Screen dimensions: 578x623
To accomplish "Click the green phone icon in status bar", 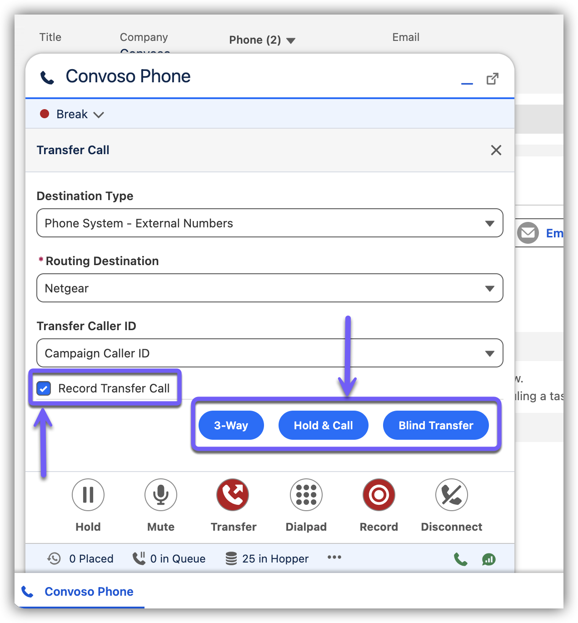I will pyautogui.click(x=460, y=559).
